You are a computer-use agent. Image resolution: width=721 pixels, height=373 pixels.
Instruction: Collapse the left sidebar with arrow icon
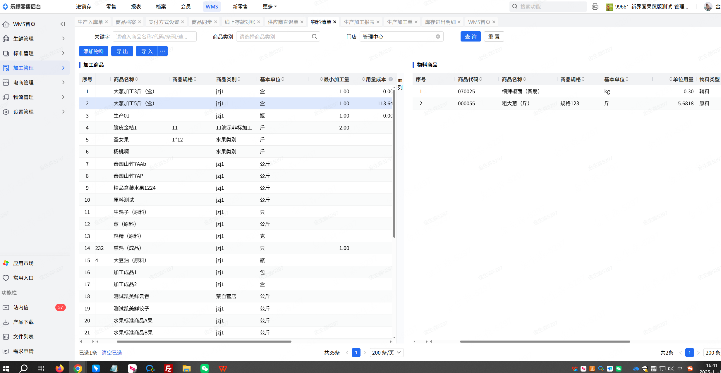point(63,24)
